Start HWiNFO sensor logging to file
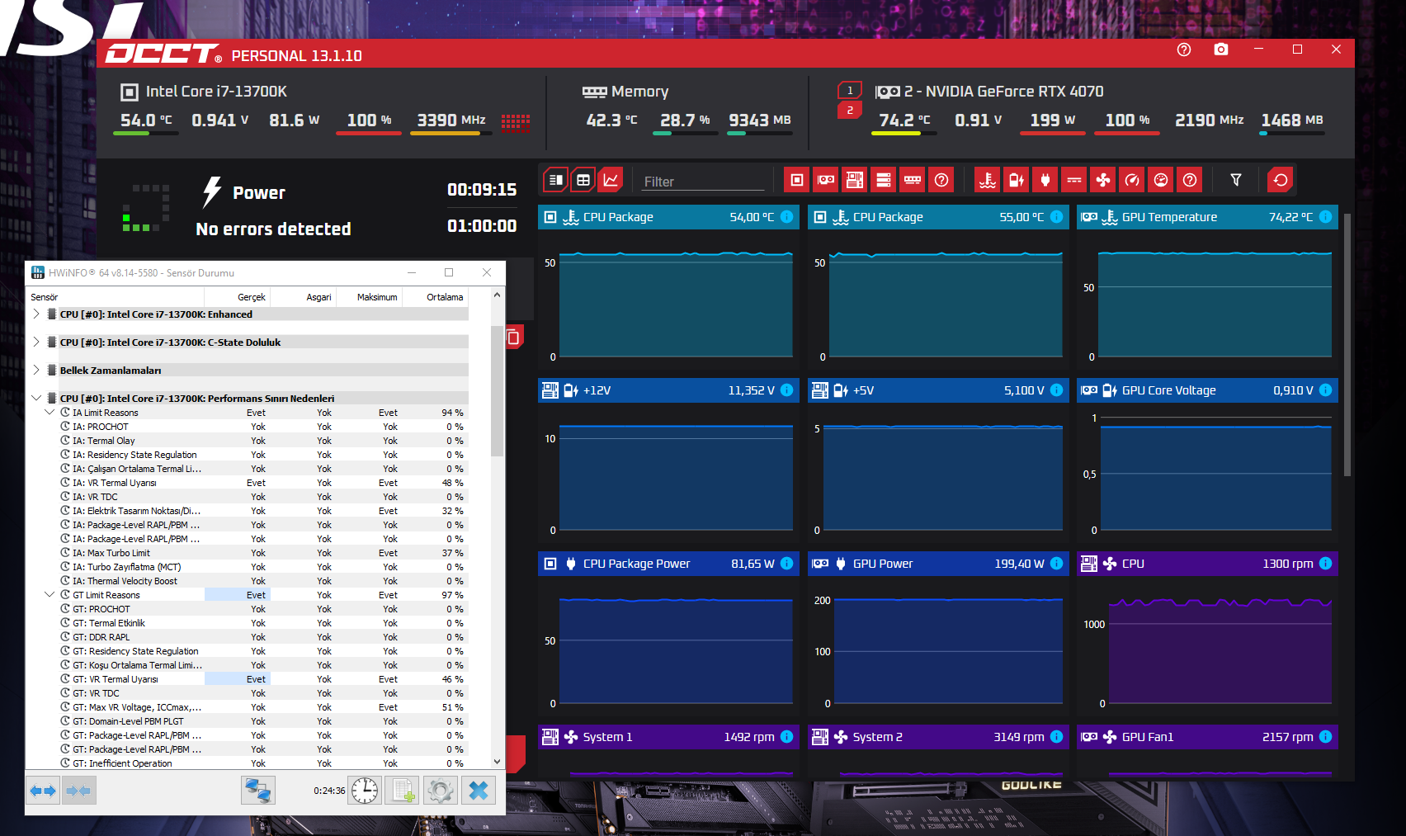 (403, 791)
